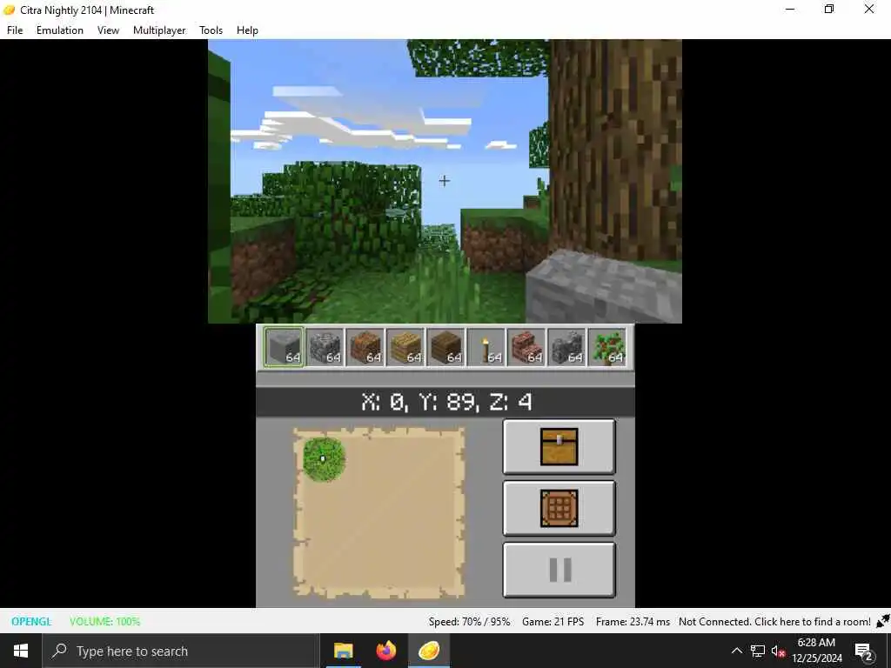Open the notification center icon

click(x=864, y=651)
